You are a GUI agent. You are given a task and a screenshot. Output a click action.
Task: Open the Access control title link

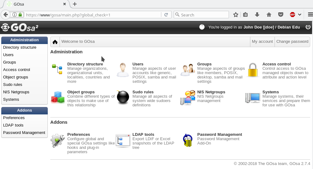276,64
